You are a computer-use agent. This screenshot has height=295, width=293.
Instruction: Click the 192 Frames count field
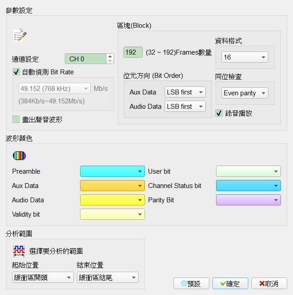tap(133, 52)
